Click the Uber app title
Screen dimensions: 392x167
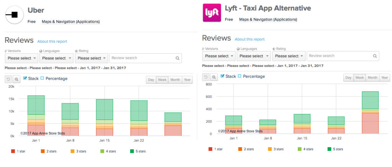coord(36,10)
